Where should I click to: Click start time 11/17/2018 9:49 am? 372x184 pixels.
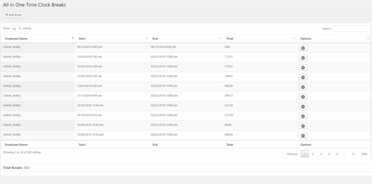(x=89, y=95)
